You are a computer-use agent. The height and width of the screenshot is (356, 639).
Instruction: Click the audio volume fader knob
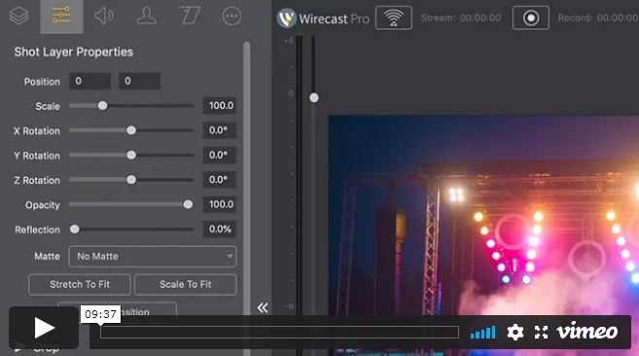(314, 98)
